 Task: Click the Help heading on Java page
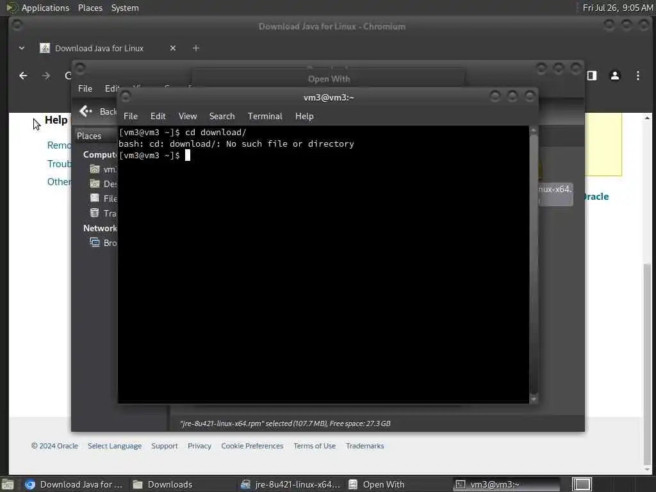point(56,120)
